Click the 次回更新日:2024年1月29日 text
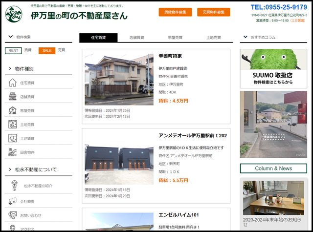 click(x=107, y=196)
